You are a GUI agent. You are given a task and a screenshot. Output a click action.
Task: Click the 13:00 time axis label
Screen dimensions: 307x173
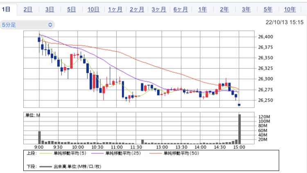tap(162, 147)
